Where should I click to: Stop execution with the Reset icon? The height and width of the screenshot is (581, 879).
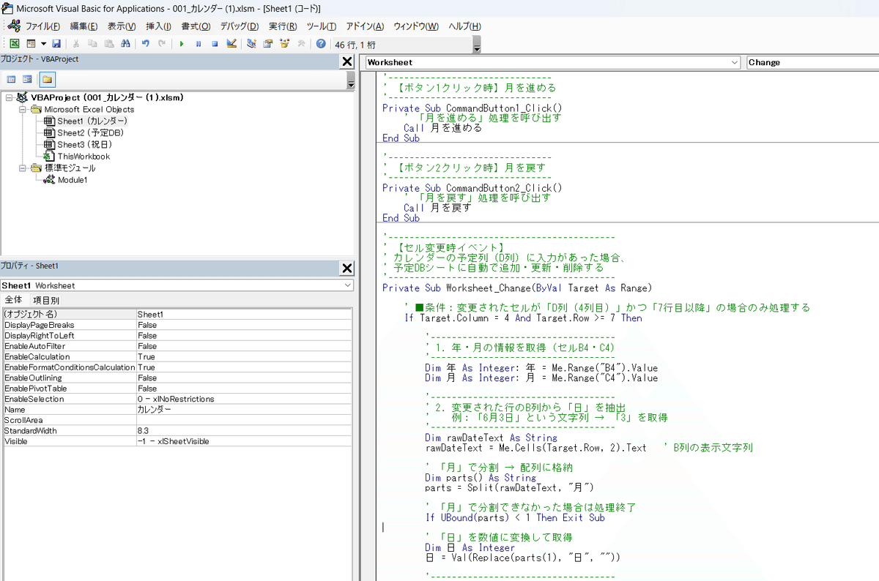pyautogui.click(x=214, y=43)
